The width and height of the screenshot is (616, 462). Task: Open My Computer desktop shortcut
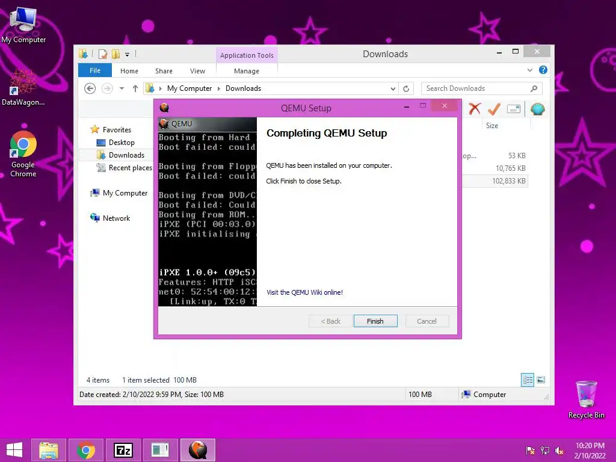coord(23,25)
